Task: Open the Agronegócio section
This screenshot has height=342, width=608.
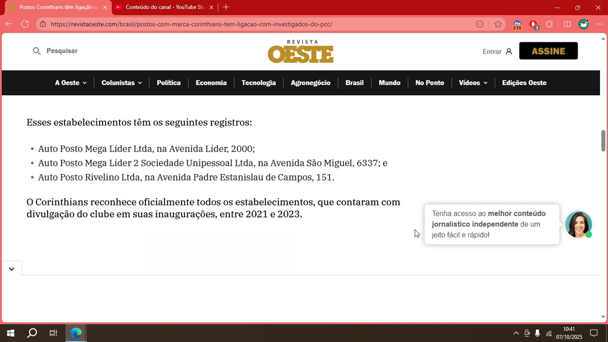Action: [x=311, y=83]
